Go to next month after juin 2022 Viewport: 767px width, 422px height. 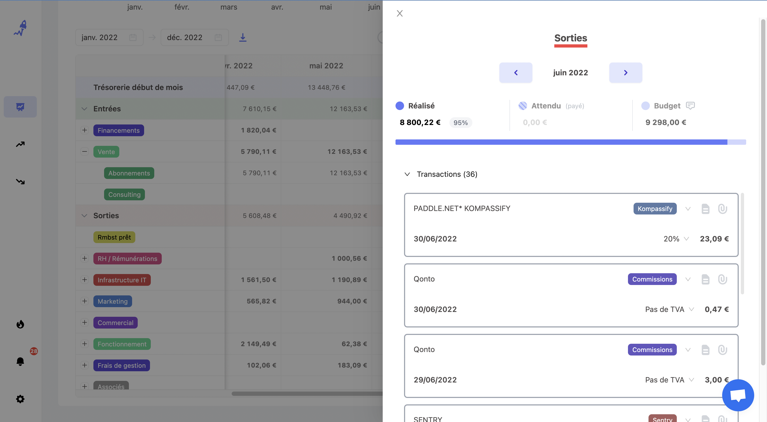[626, 73]
